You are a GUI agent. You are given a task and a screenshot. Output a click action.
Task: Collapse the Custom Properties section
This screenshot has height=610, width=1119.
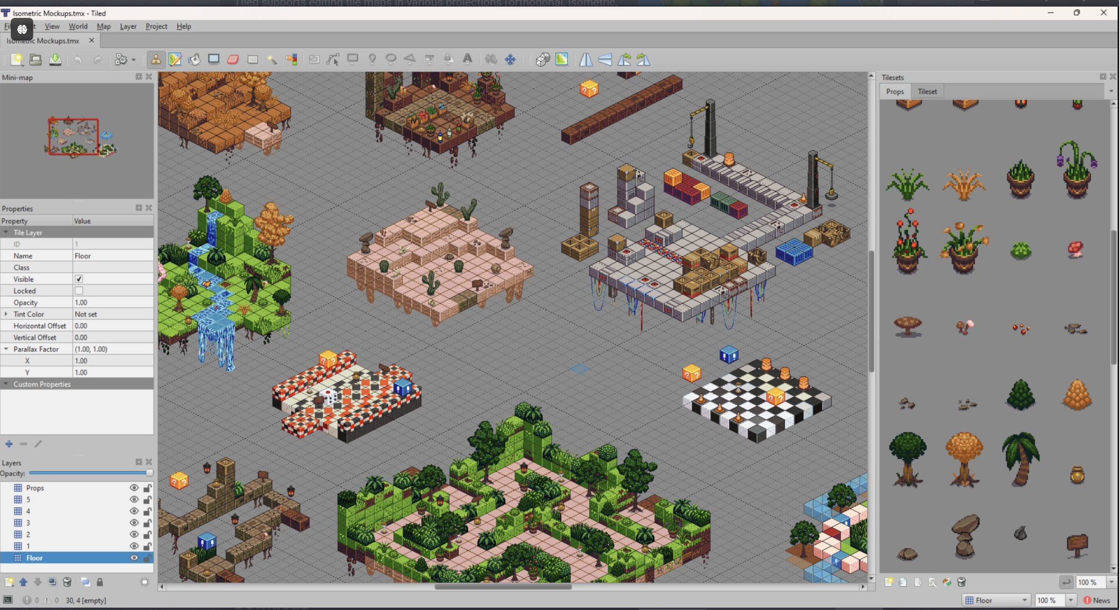coord(6,384)
